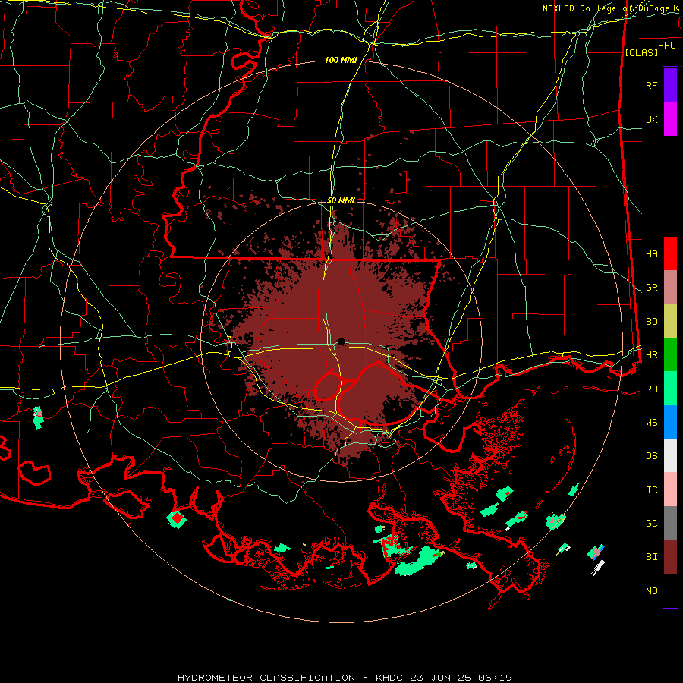Click the ND black legend swatch
This screenshot has width=683, height=683.
670,590
